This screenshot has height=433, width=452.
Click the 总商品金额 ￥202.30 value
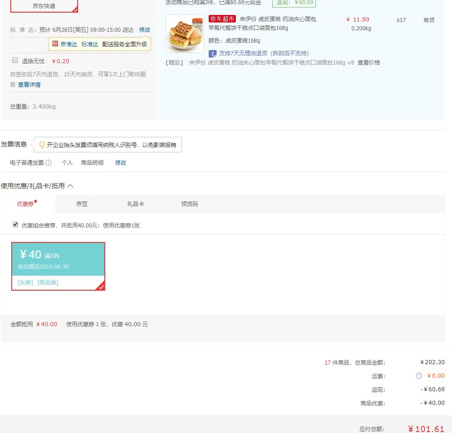pyautogui.click(x=432, y=362)
